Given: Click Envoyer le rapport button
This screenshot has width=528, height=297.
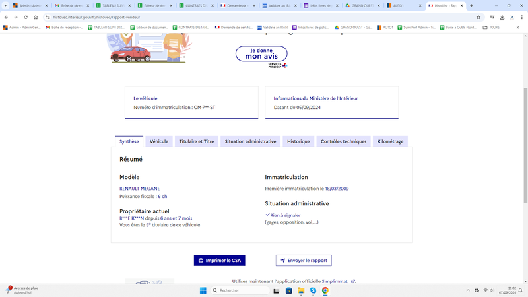Looking at the screenshot, I should pos(304,260).
